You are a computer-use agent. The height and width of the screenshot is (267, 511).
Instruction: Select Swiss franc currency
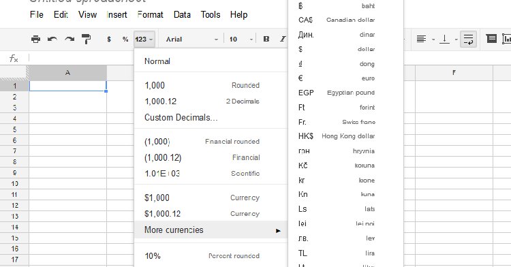pyautogui.click(x=345, y=122)
